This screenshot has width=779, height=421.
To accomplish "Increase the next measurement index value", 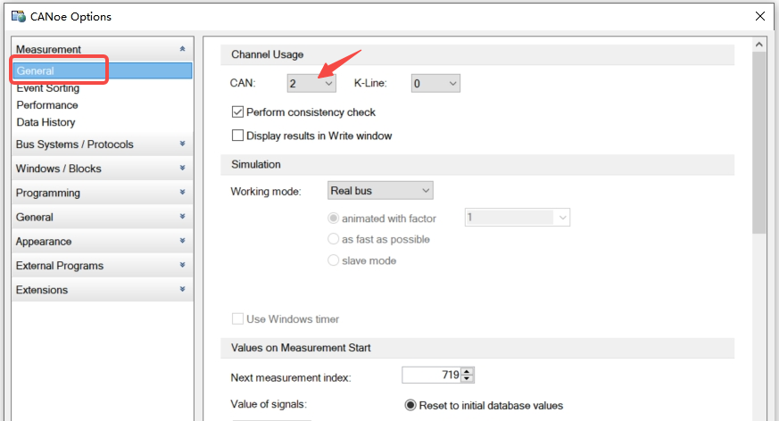I will click(467, 371).
